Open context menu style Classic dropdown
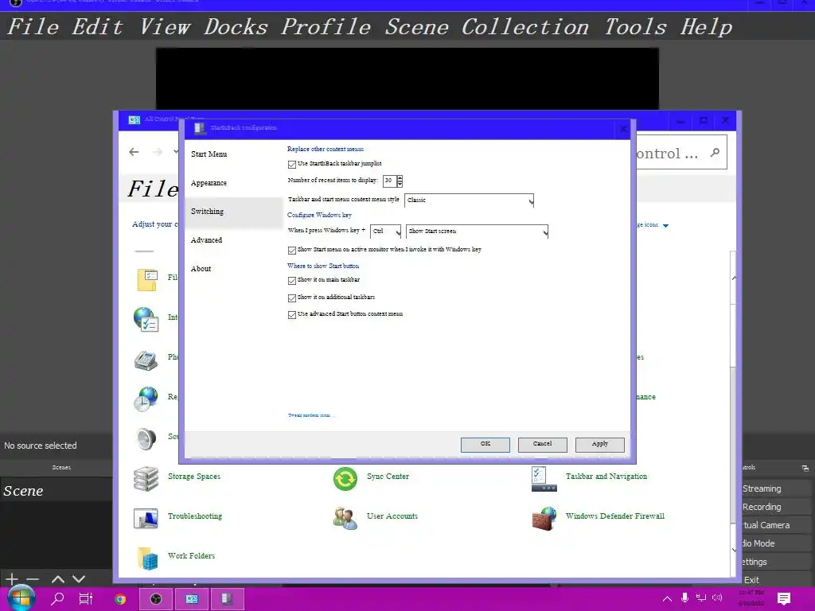The image size is (815, 611). [469, 200]
